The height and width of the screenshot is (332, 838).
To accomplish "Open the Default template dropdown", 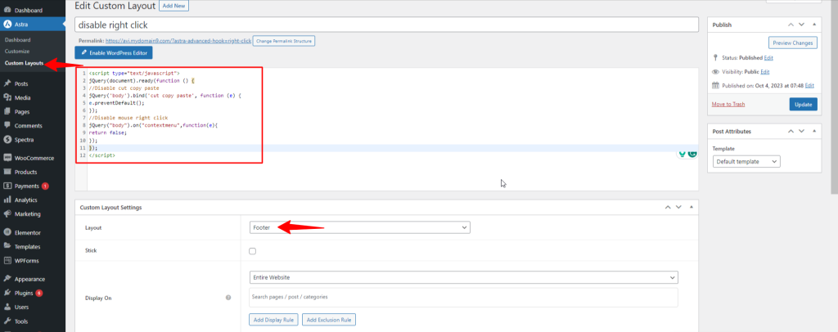I will (x=746, y=161).
